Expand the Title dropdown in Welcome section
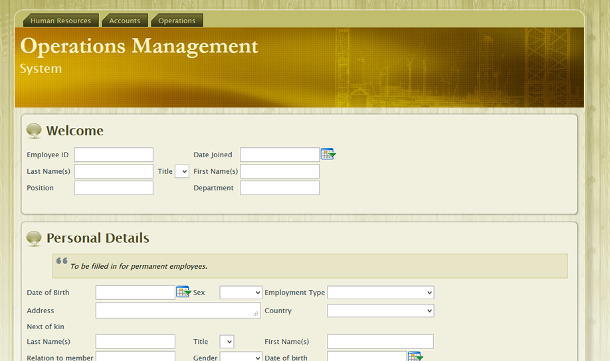 tap(182, 171)
